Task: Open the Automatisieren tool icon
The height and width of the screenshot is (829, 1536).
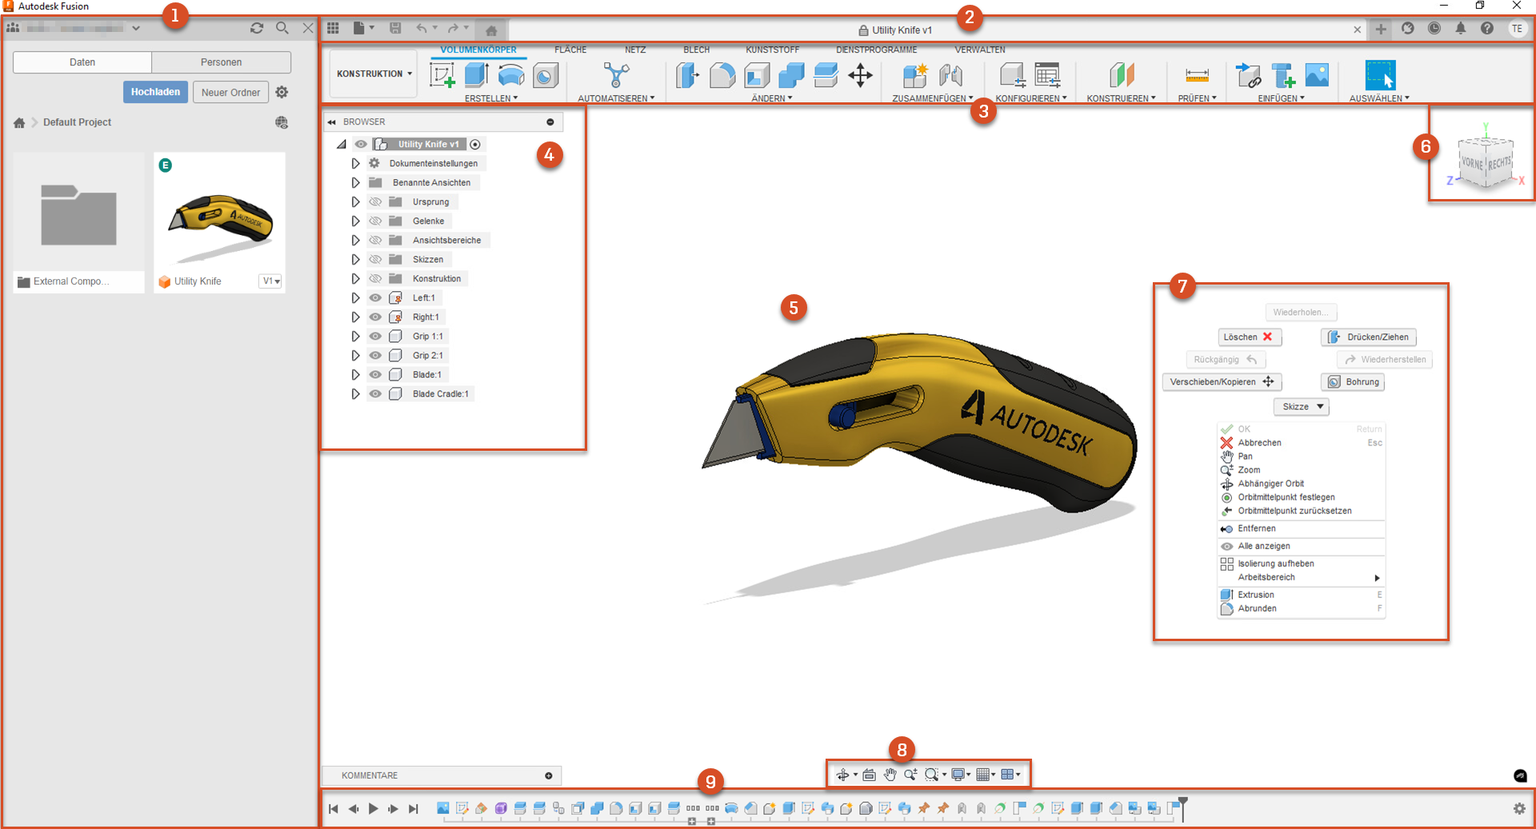Action: click(616, 75)
